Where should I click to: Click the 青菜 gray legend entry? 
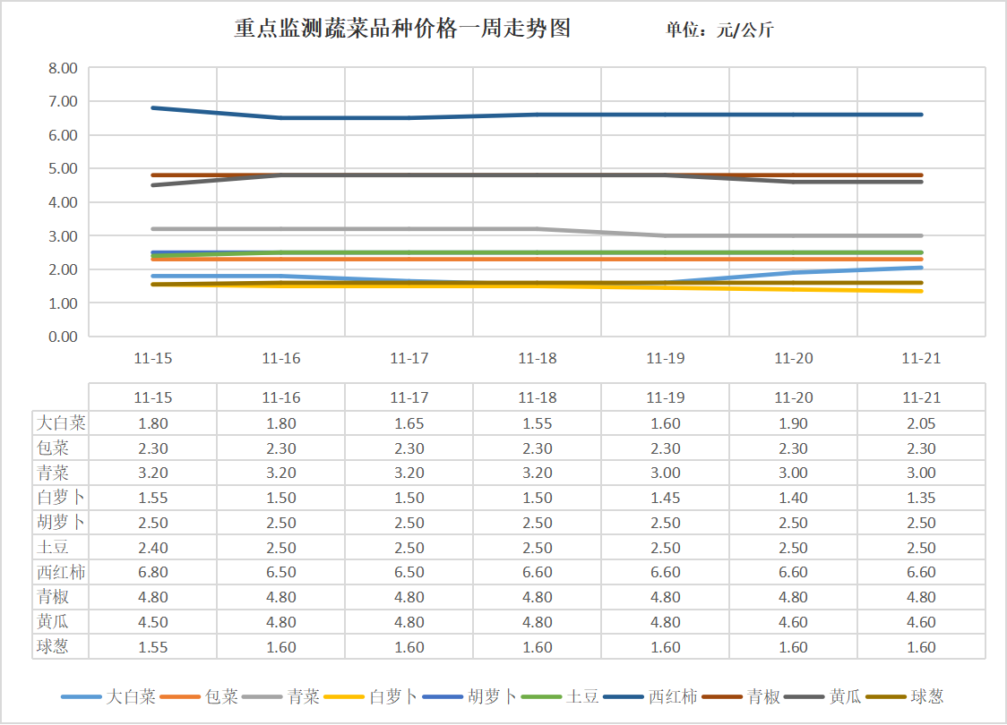[303, 696]
